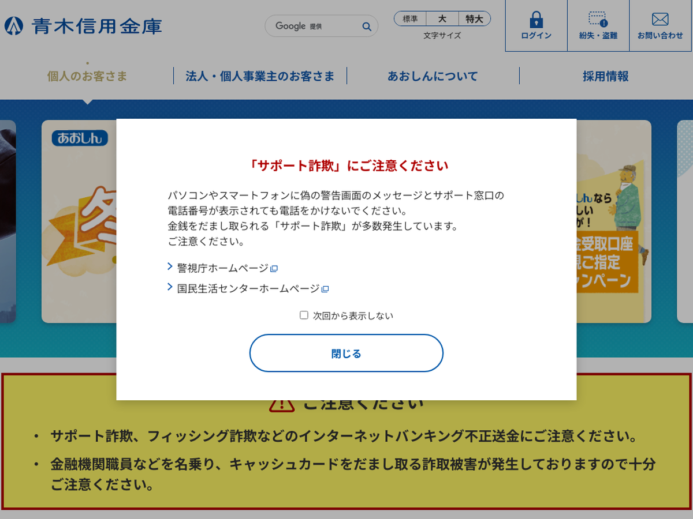Click the contact envelope icon
693x519 pixels.
click(x=660, y=19)
